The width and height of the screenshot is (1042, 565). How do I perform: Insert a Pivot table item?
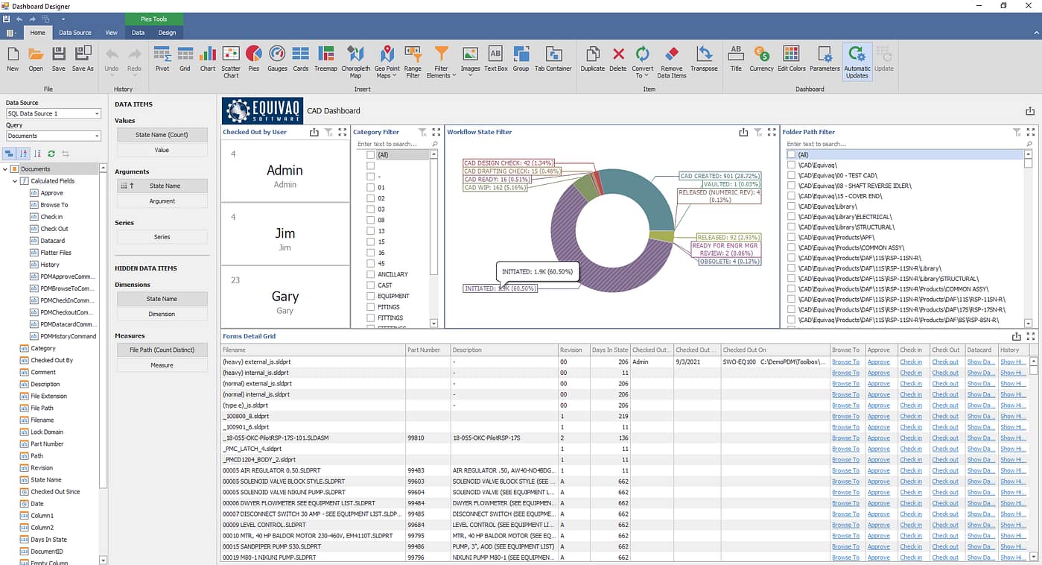(162, 57)
